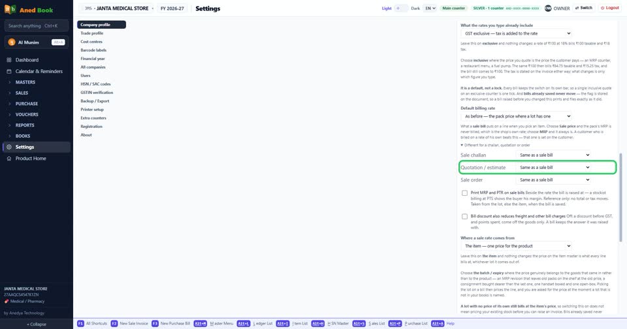Open the Sale order rate dropdown

tap(554, 180)
